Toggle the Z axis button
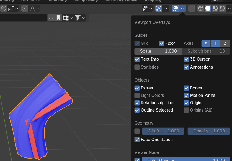 [x=225, y=43]
